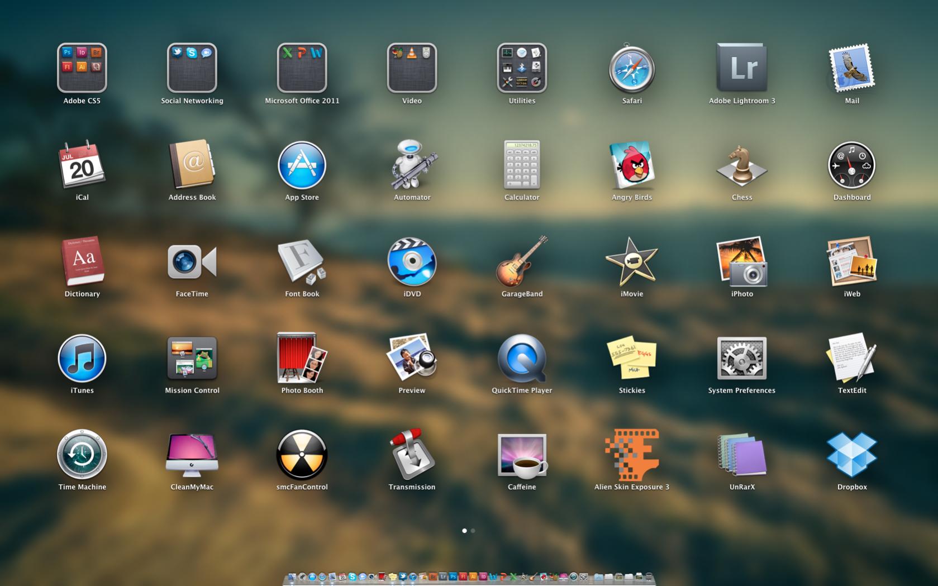Open GarageBand from Launchpad
This screenshot has height=586, width=938.
[x=522, y=261]
